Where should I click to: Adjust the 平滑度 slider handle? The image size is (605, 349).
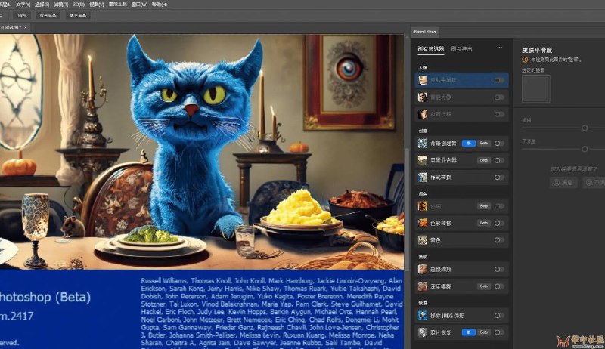585,149
